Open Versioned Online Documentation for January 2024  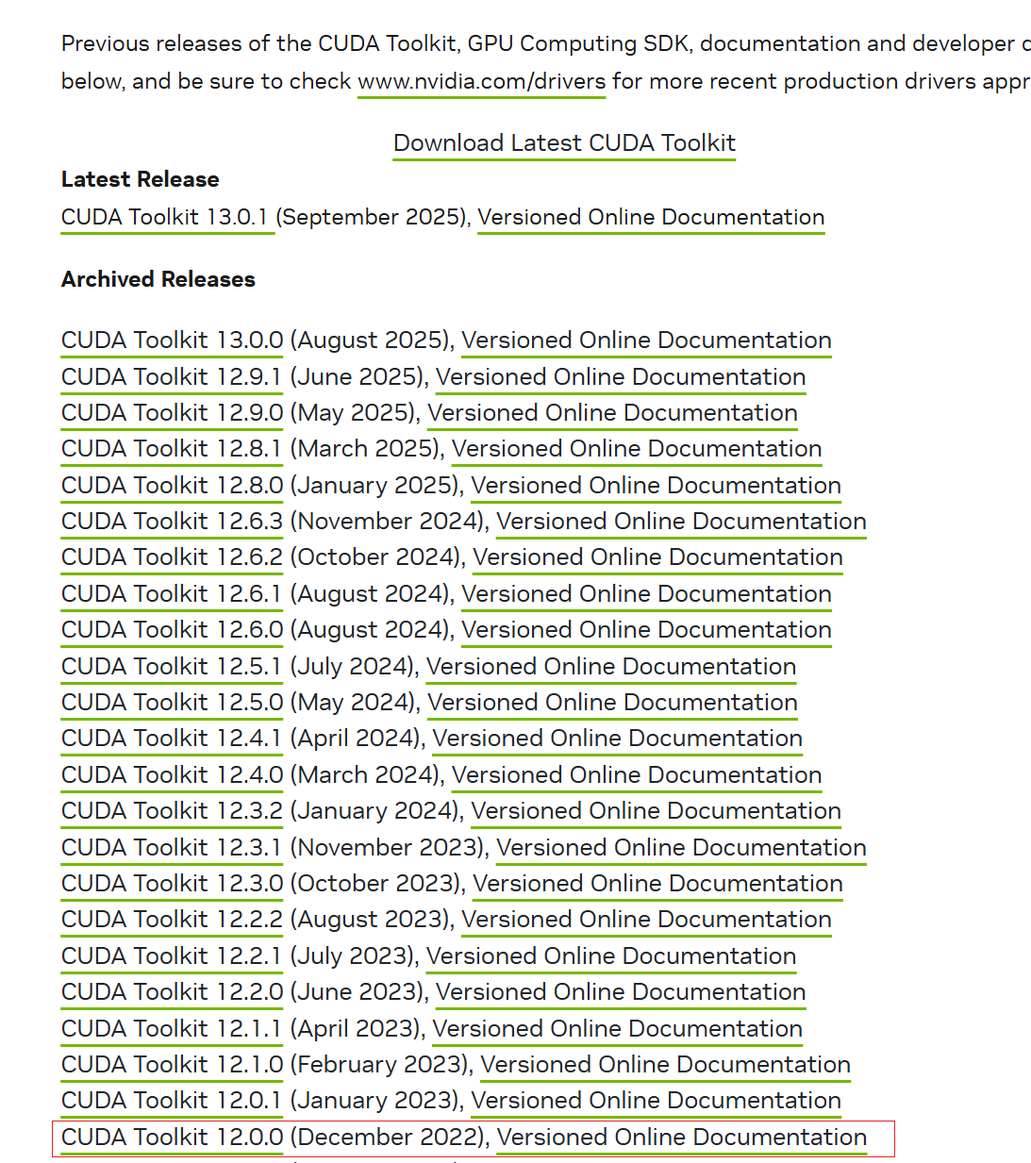point(657,811)
